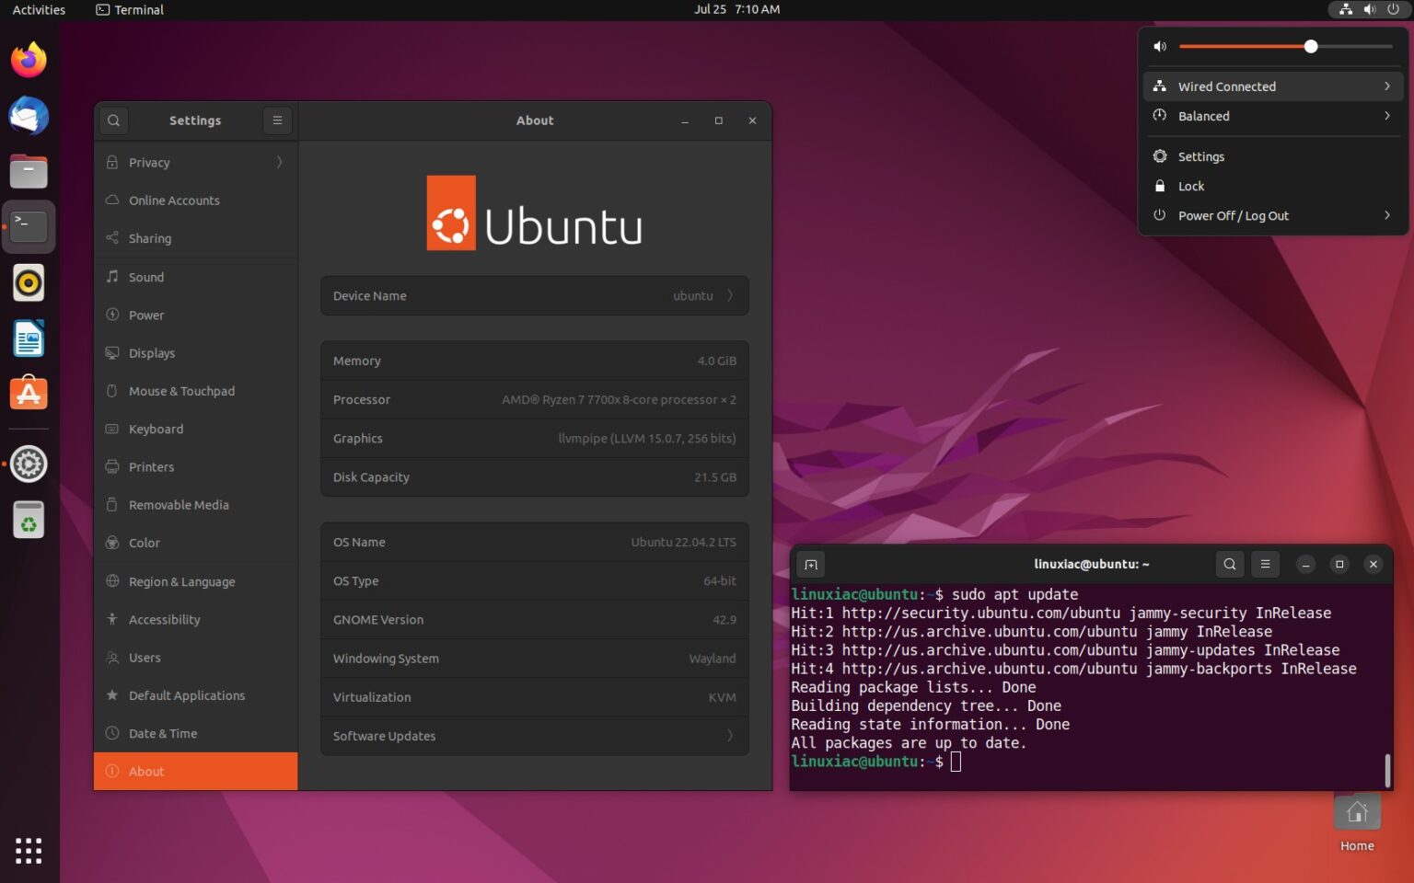Open the Settings window hamburger menu
This screenshot has width=1414, height=883.
pyautogui.click(x=277, y=120)
